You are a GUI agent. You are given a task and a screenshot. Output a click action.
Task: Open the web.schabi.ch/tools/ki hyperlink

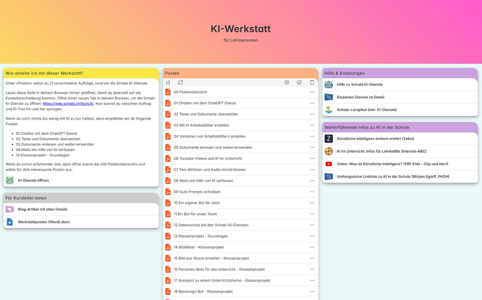tap(68, 103)
